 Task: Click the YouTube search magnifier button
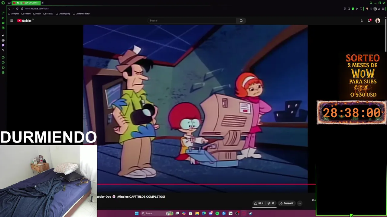click(241, 20)
